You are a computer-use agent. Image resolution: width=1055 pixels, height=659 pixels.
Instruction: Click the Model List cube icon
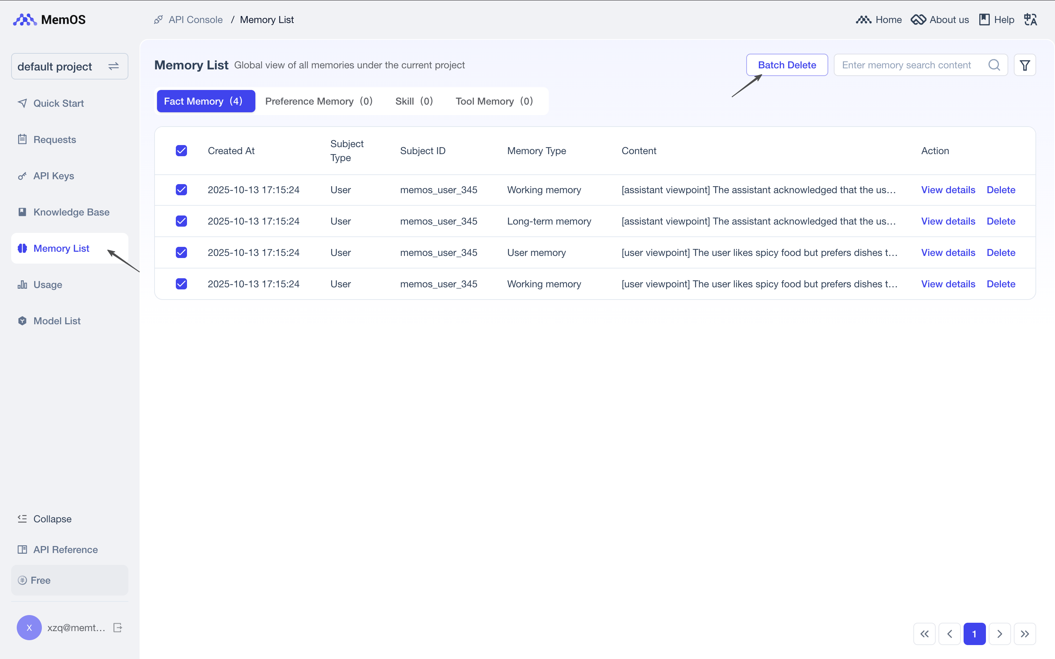22,321
